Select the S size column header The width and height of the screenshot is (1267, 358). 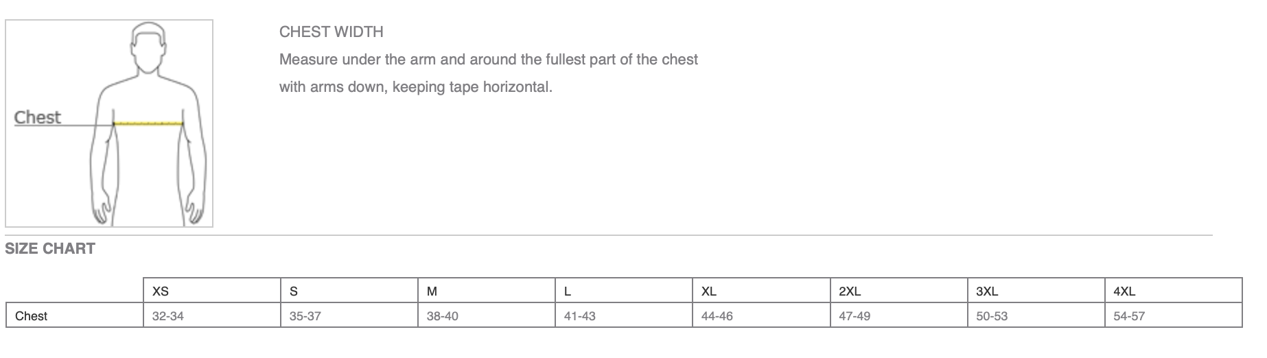coord(349,291)
